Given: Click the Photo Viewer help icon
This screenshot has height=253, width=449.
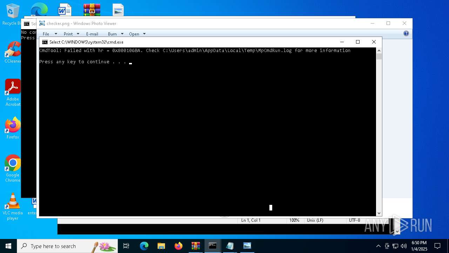Looking at the screenshot, I should pos(406,33).
